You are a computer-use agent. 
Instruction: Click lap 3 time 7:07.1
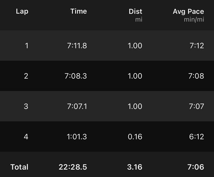(x=77, y=106)
